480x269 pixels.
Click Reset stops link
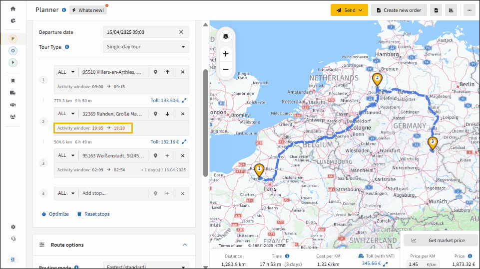93,214
